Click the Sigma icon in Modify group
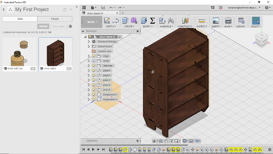Image resolution: width=273 pixels, height=154 pixels. [x=153, y=21]
